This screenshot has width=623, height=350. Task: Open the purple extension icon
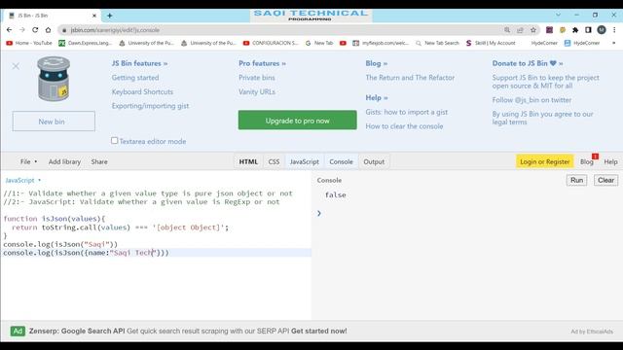pos(549,30)
